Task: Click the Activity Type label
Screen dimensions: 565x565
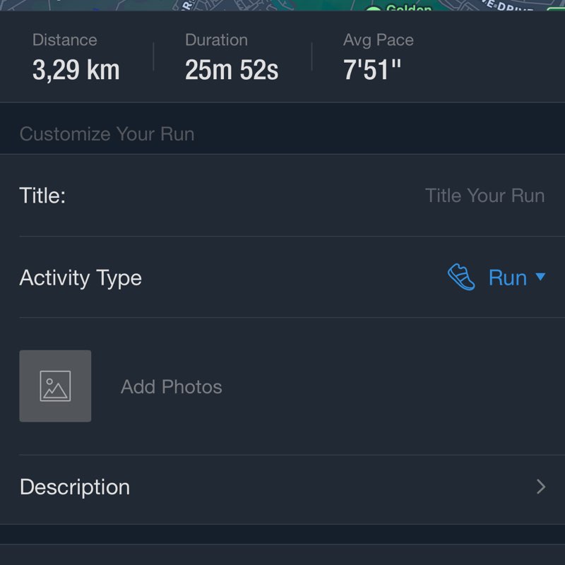Action: pyautogui.click(x=81, y=278)
